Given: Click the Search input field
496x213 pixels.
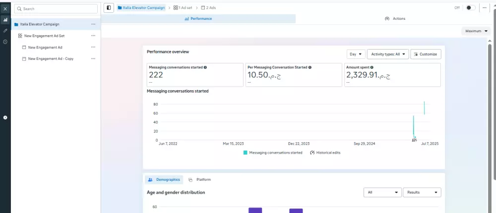Looking at the screenshot, I should tap(56, 8).
